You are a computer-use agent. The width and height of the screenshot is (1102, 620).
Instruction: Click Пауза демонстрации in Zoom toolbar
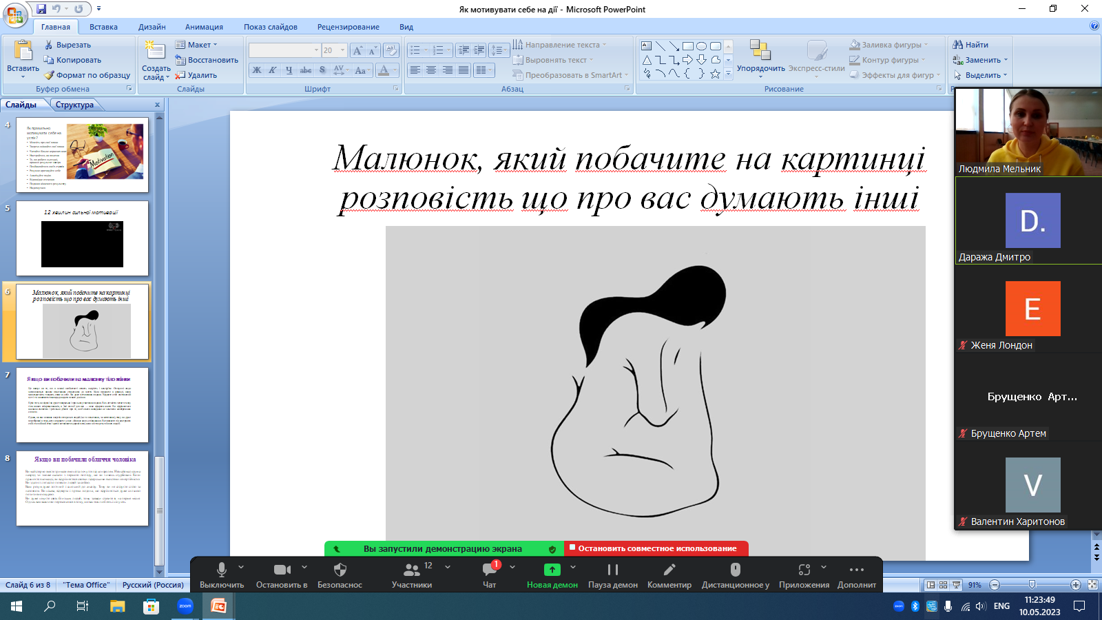point(613,575)
